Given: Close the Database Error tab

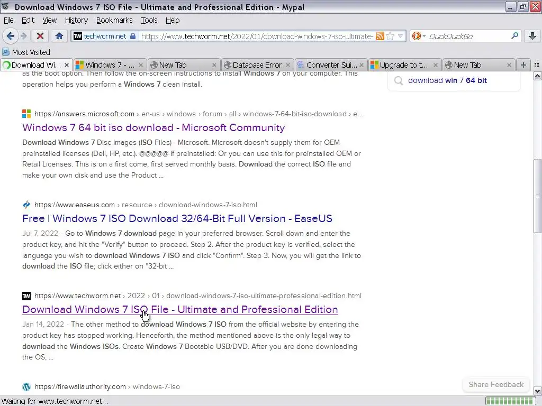Looking at the screenshot, I should [x=288, y=65].
